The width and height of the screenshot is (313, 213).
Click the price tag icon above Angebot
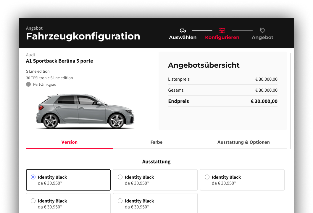262,31
